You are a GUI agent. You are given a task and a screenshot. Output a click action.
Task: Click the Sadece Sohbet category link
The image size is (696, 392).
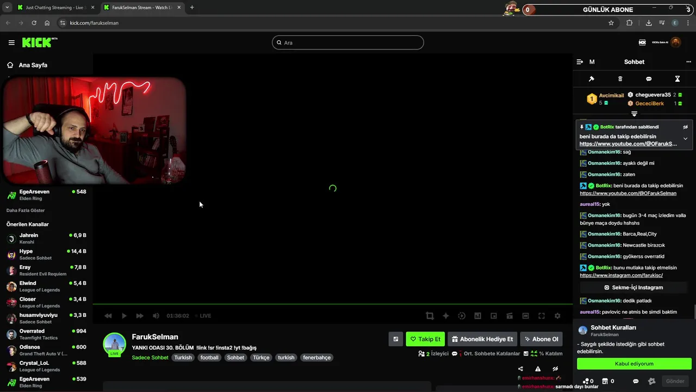tap(150, 358)
